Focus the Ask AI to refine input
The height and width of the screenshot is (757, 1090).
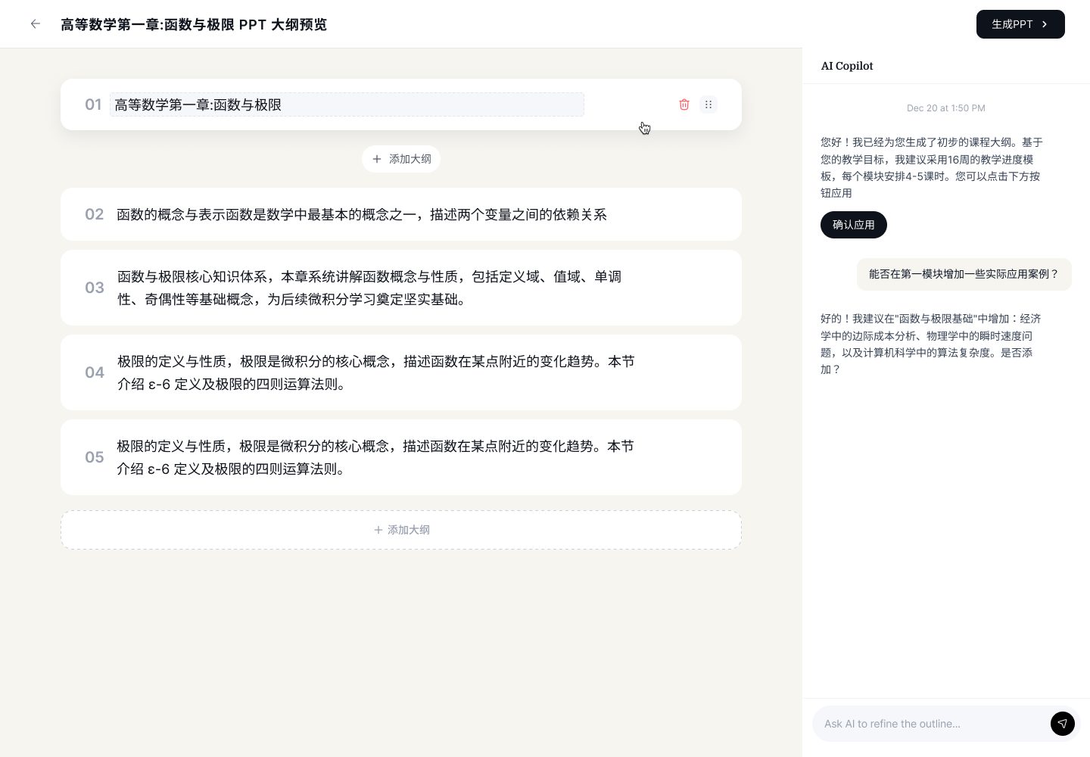coord(931,724)
